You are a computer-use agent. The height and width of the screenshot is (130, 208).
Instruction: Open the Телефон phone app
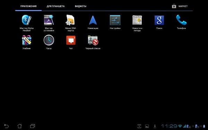(x=181, y=22)
